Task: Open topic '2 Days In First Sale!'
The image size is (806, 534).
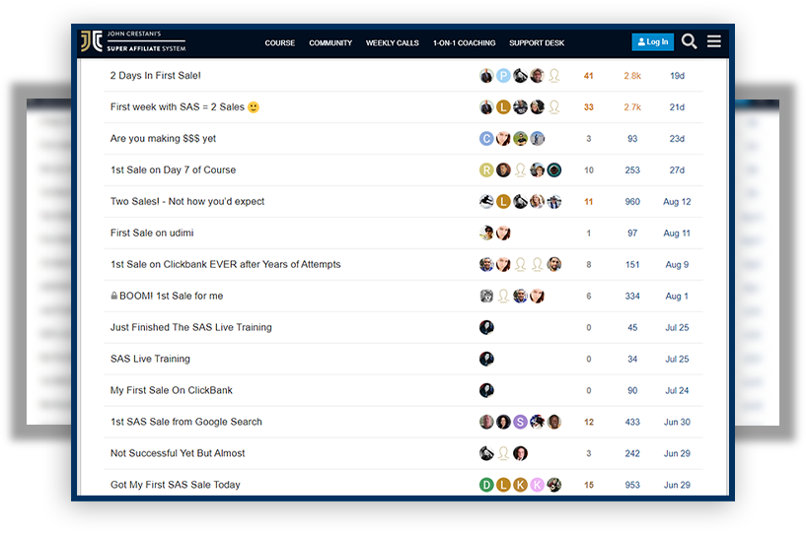Action: click(155, 76)
